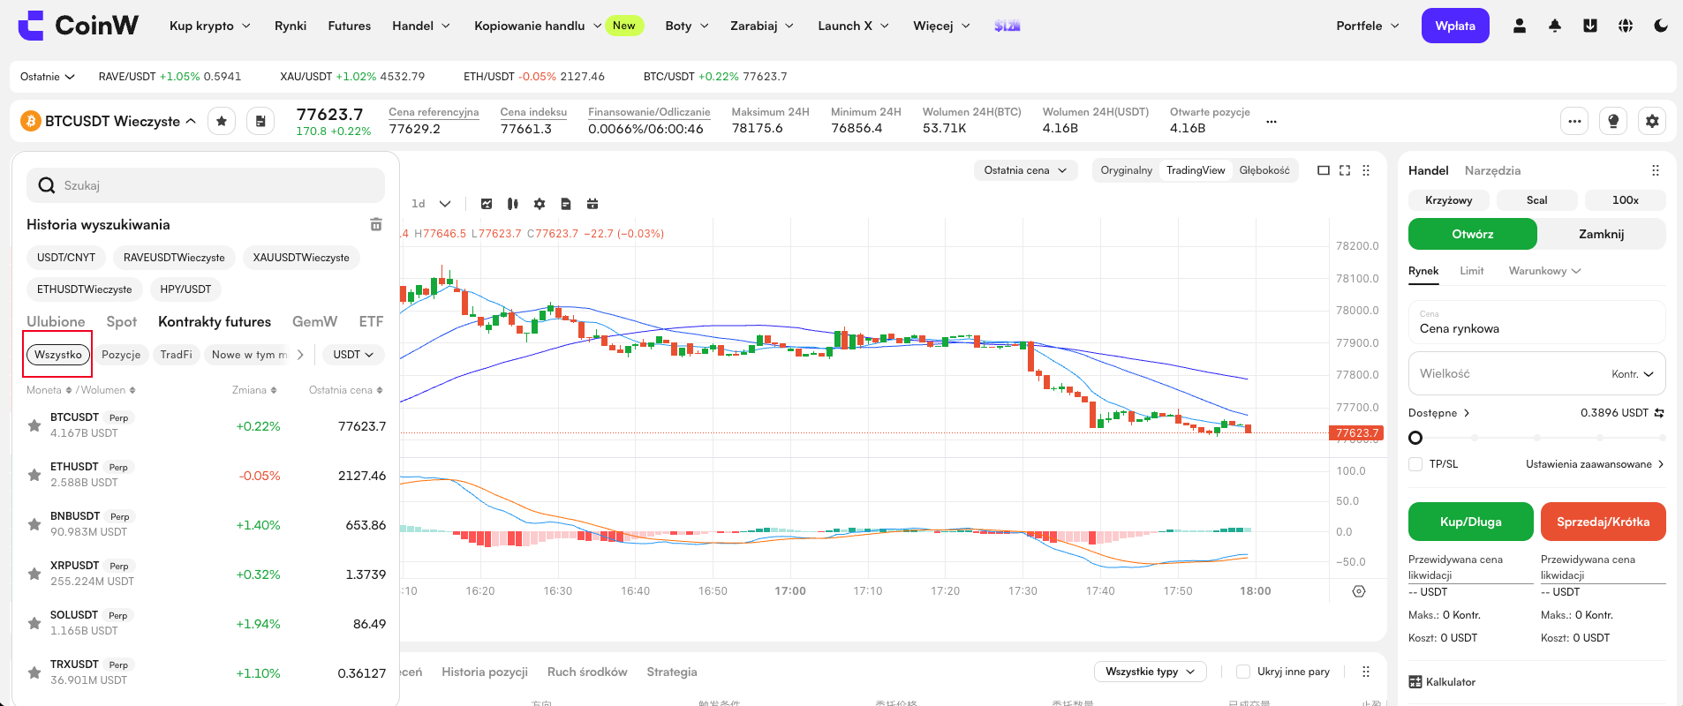Image resolution: width=1683 pixels, height=706 pixels.
Task: Open Kalkulator calculator tool
Action: click(x=1442, y=681)
